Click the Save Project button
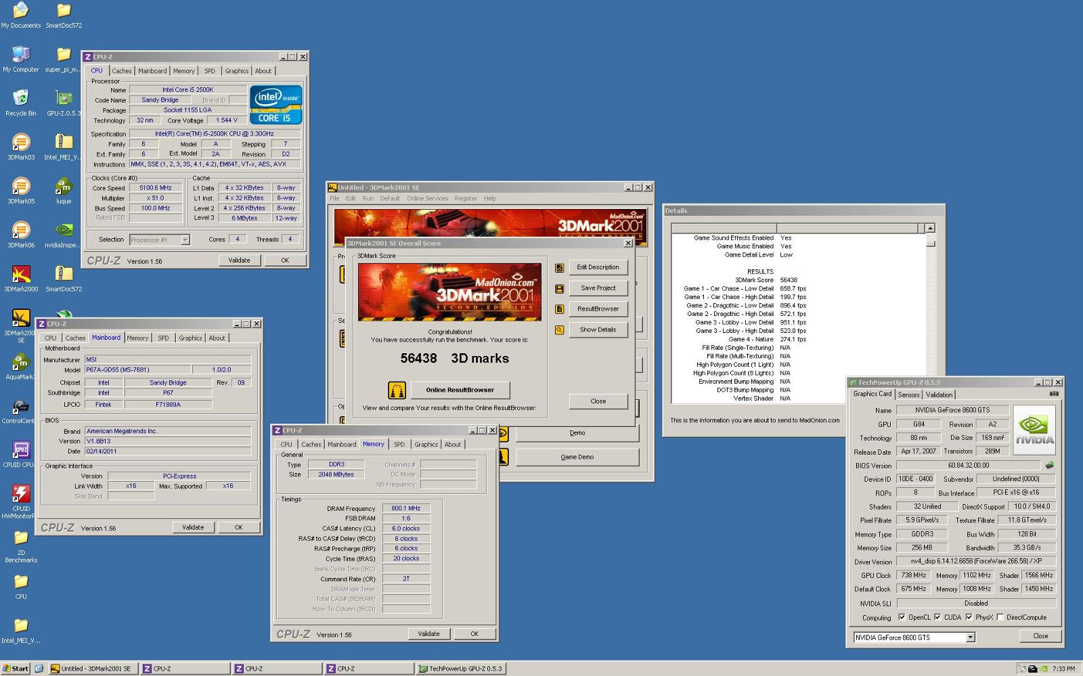Image resolution: width=1083 pixels, height=676 pixels. 598,288
